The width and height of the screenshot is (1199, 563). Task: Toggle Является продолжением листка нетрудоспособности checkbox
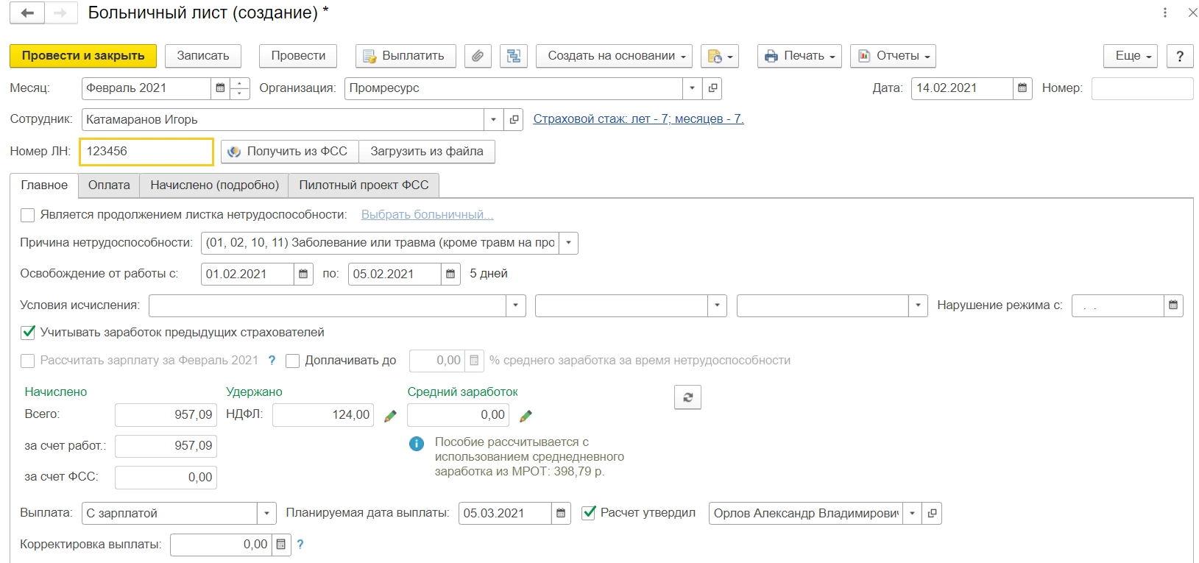pyautogui.click(x=28, y=215)
